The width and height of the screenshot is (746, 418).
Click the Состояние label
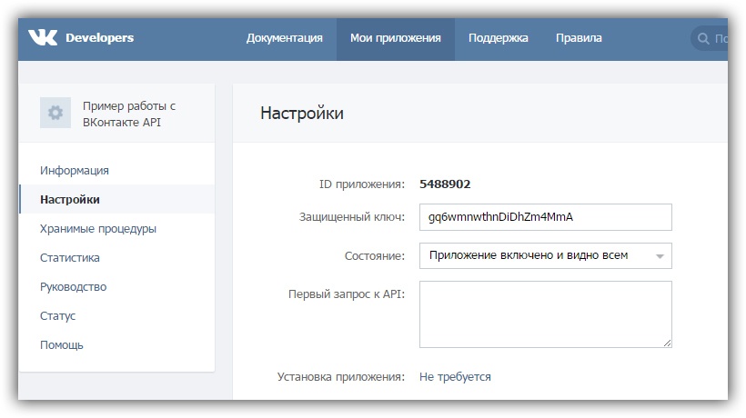tap(375, 256)
